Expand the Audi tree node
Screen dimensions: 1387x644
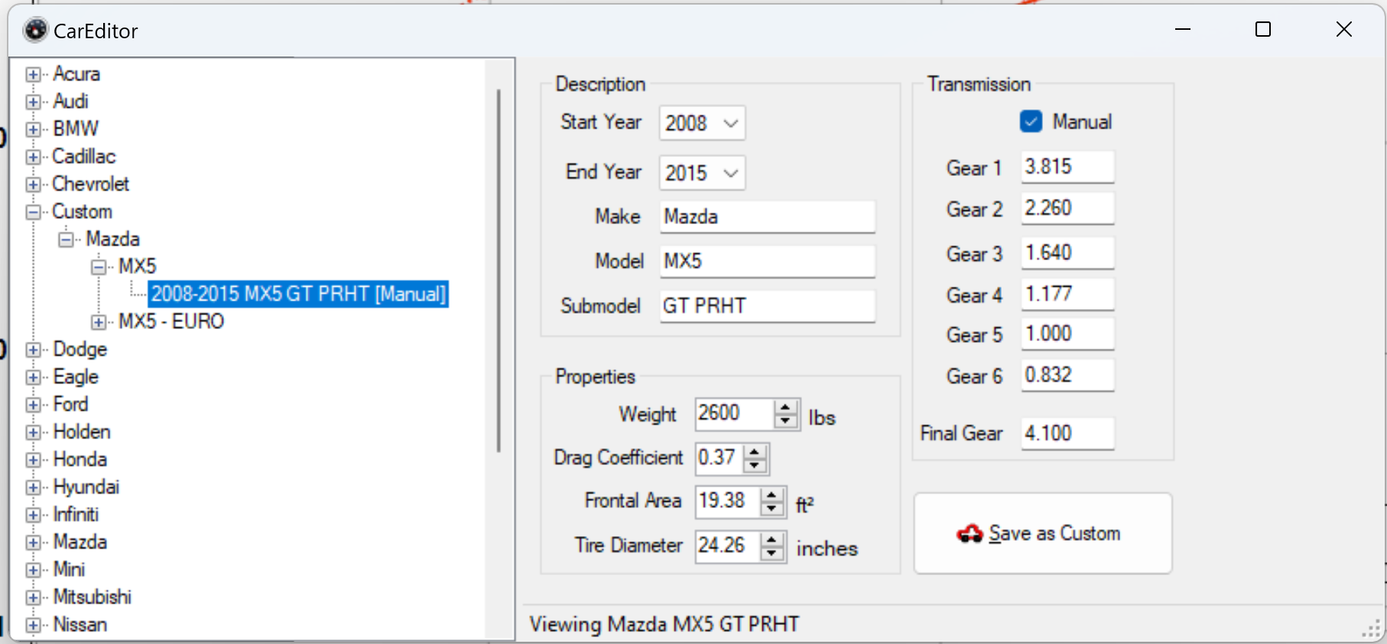pyautogui.click(x=33, y=102)
